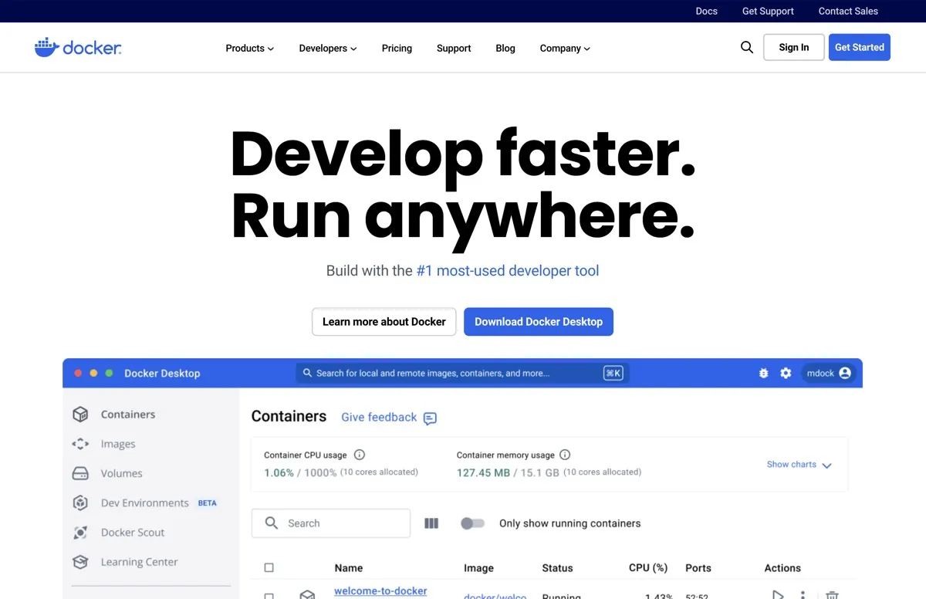Report a bug via the bug icon
Viewport: 926px width, 599px height.
tap(763, 373)
